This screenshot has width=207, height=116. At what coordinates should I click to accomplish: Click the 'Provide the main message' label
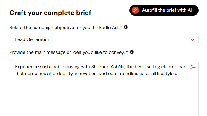pyautogui.click(x=67, y=52)
